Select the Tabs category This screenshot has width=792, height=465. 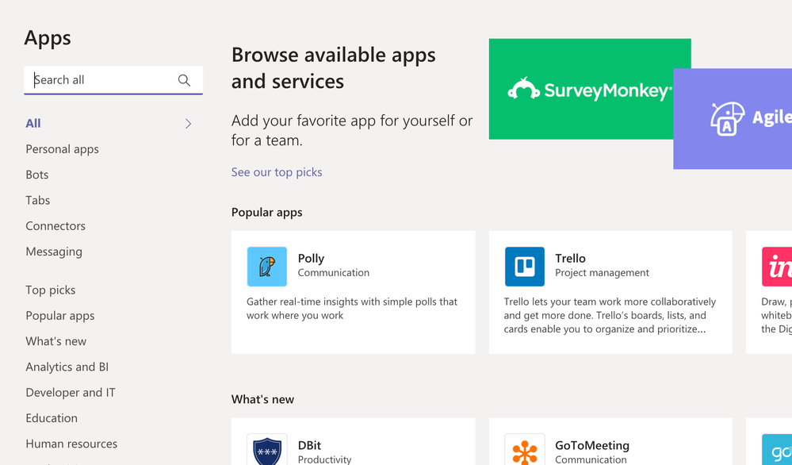pos(38,200)
